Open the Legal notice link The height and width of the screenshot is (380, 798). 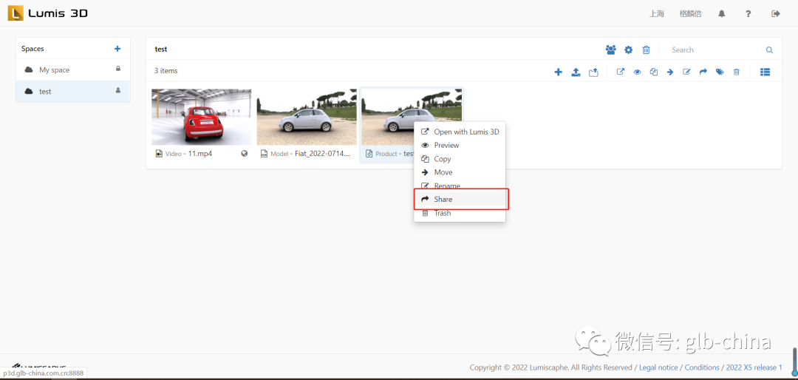658,367
